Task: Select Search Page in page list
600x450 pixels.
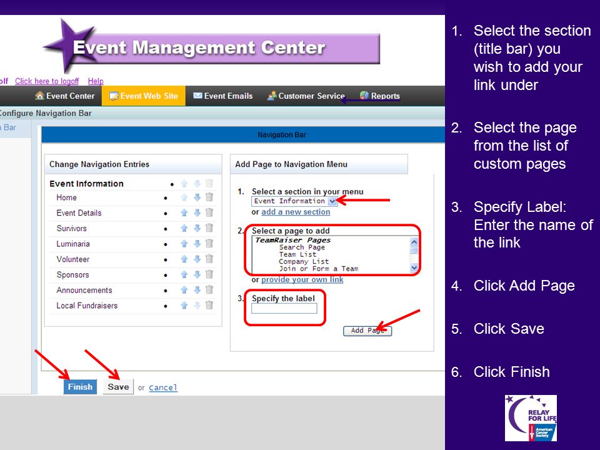Action: click(302, 247)
